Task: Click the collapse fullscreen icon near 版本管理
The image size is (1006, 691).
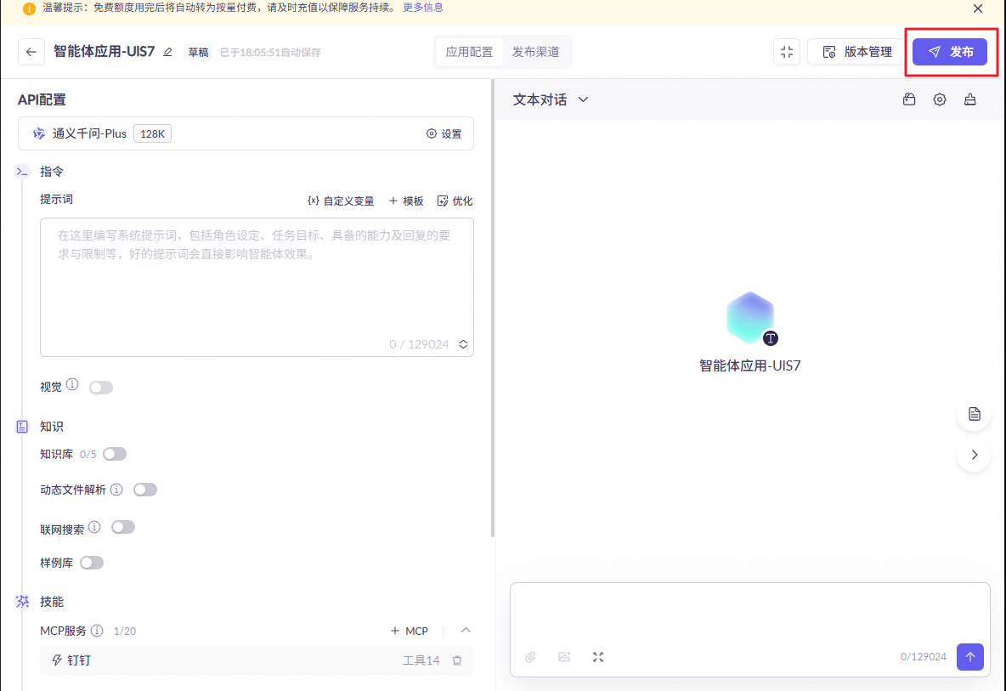Action: tap(787, 52)
